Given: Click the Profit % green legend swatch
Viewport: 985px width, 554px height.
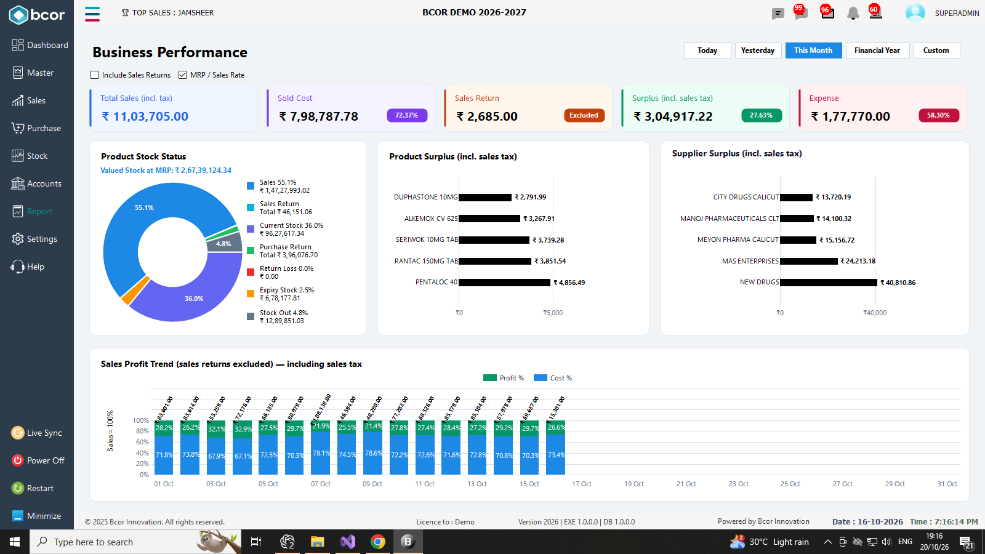Looking at the screenshot, I should tap(490, 378).
